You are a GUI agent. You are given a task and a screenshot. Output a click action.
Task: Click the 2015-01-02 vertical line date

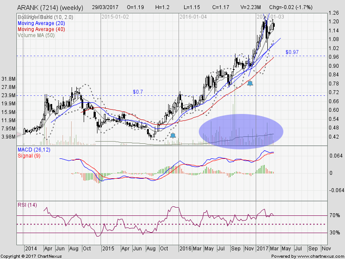[x=115, y=17]
